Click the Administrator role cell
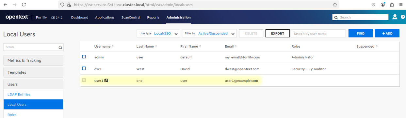406x118 pixels. 302,57
